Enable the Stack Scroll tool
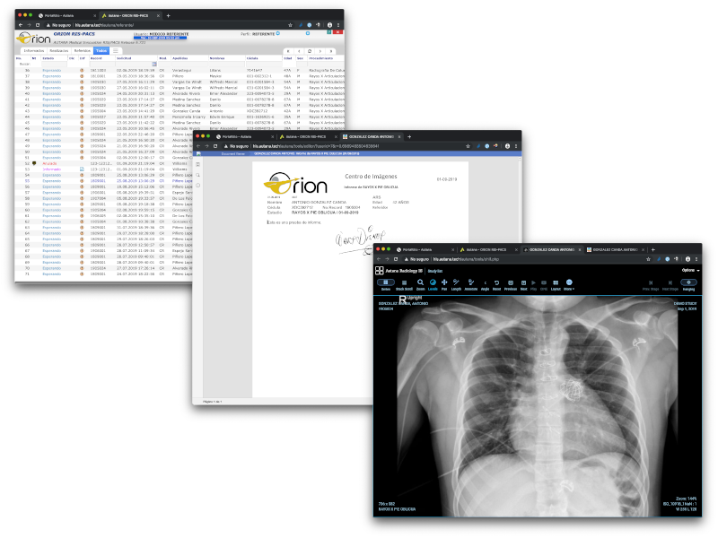Image resolution: width=718 pixels, height=538 pixels. point(404,283)
